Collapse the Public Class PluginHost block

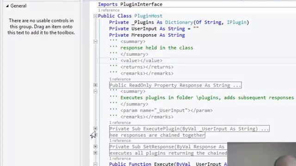pyautogui.click(x=95, y=16)
